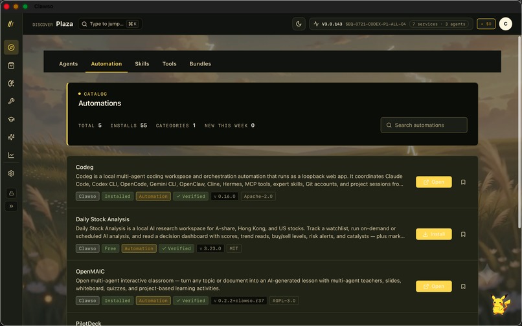This screenshot has width=522, height=326.
Task: Click the NEW THIS WEEK 0 statistic
Action: coord(230,125)
